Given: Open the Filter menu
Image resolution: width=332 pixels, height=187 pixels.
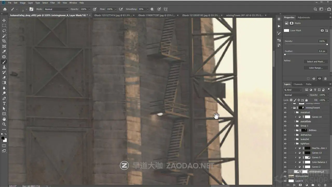Looking at the screenshot, I should click(53, 3).
